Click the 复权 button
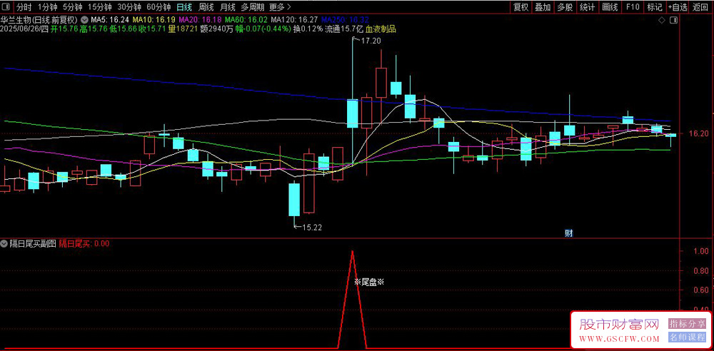The width and height of the screenshot is (714, 351). point(521,7)
